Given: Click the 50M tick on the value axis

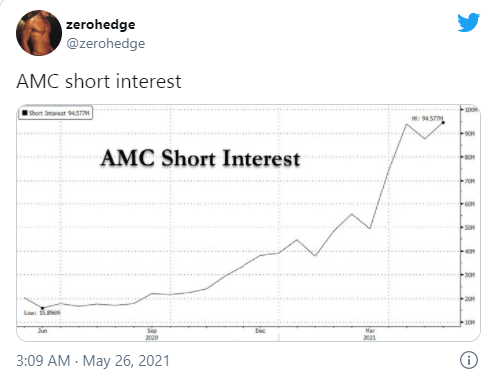Looking at the screenshot, I should [470, 227].
